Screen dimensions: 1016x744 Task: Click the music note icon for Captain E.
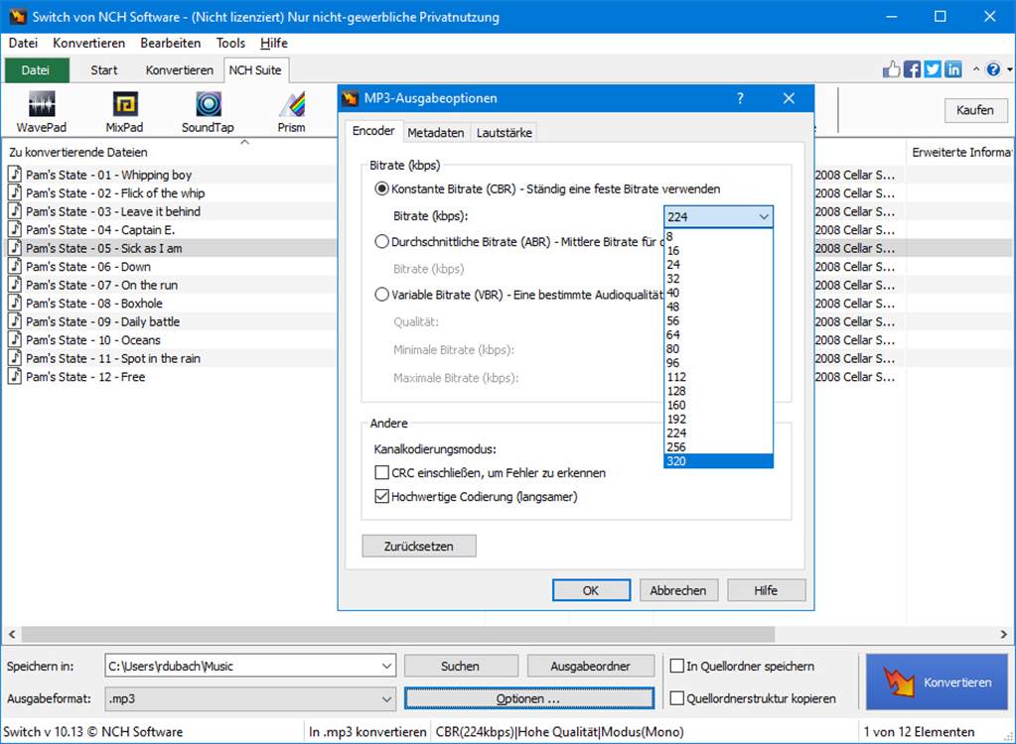coord(15,229)
